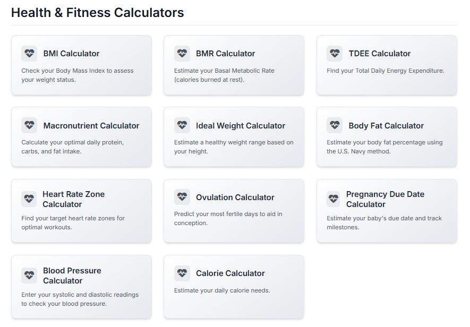Click the heartbeat icon beside BMR Calculator

coord(182,54)
